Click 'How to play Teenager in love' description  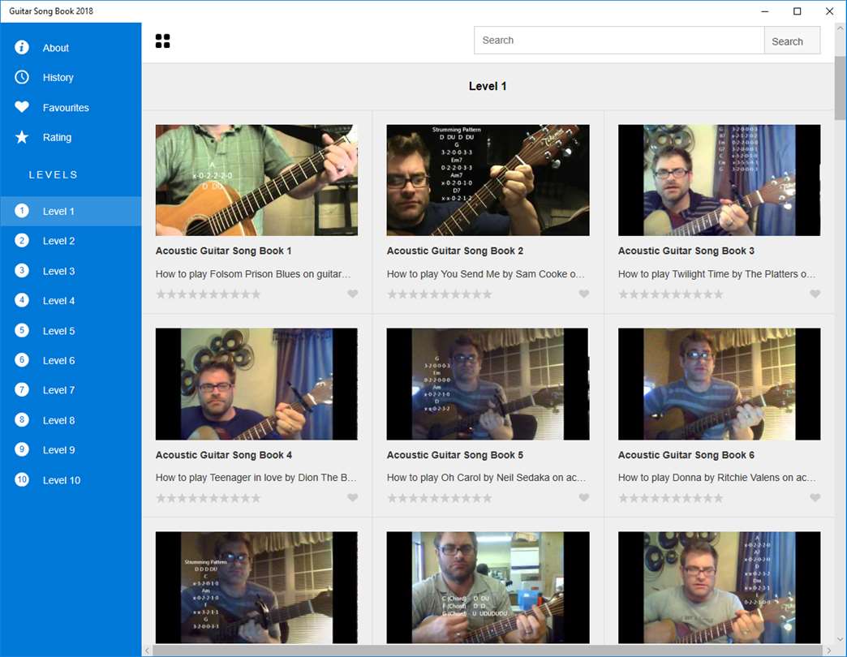[x=256, y=478]
